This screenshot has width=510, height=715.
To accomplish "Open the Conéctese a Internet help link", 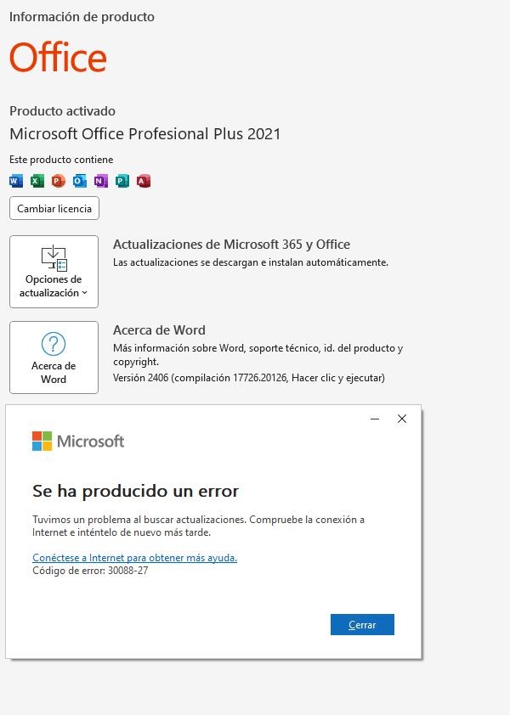I will point(134,558).
